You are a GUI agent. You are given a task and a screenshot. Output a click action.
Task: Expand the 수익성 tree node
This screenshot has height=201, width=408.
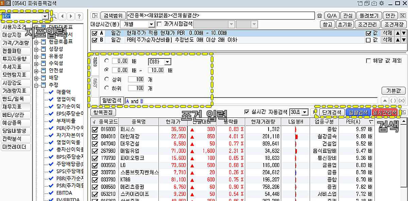(37, 63)
